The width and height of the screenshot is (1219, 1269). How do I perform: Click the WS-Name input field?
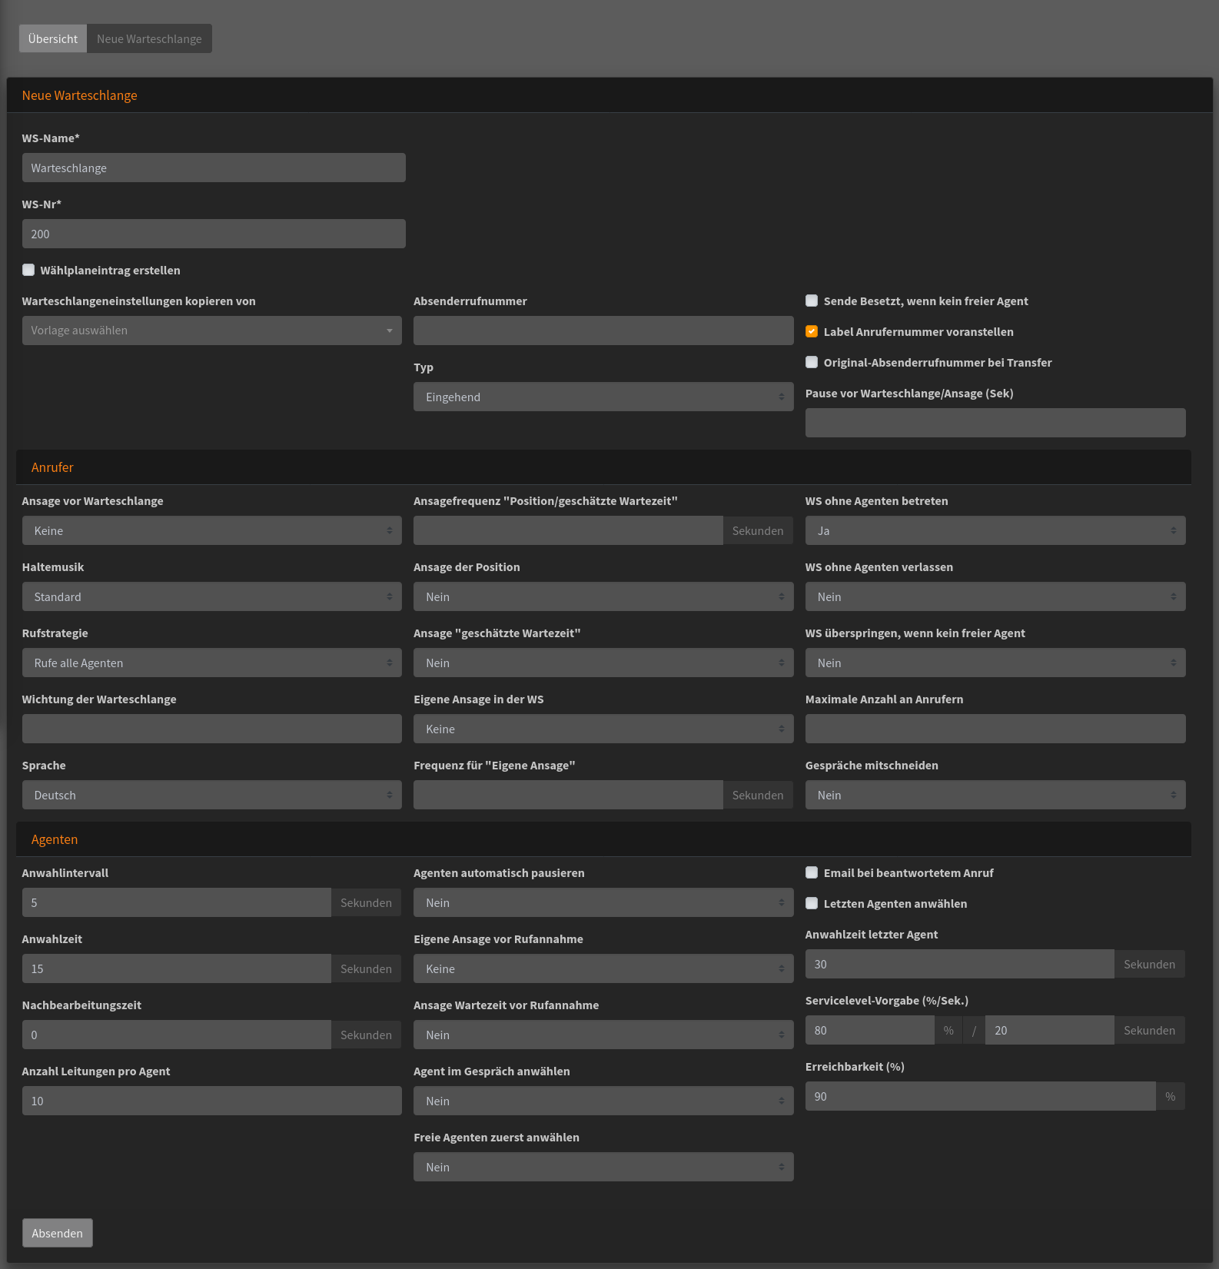[214, 168]
